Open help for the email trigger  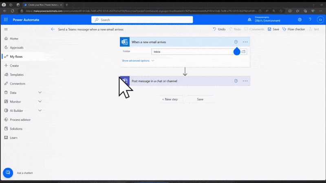coord(236,42)
